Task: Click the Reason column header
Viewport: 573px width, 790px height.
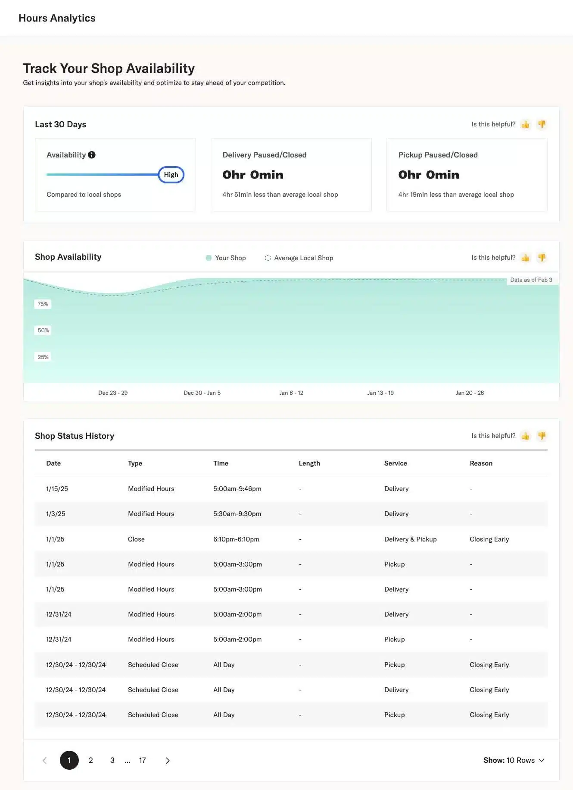Action: coord(481,463)
